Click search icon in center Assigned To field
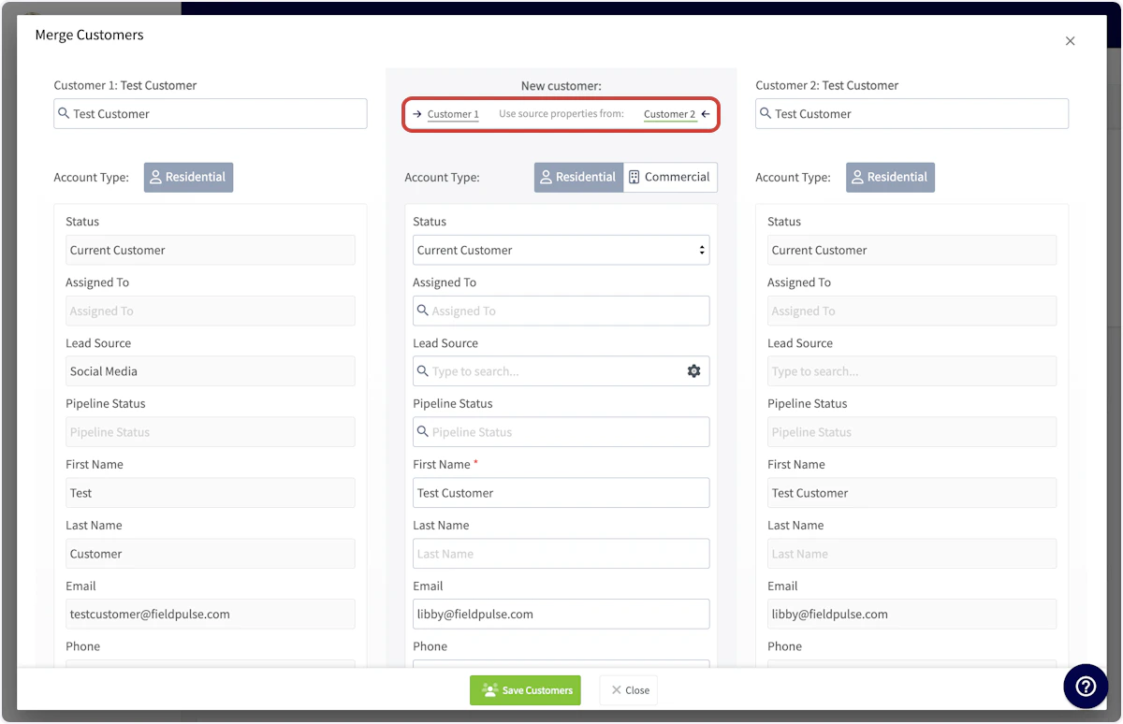The height and width of the screenshot is (724, 1123). click(423, 311)
